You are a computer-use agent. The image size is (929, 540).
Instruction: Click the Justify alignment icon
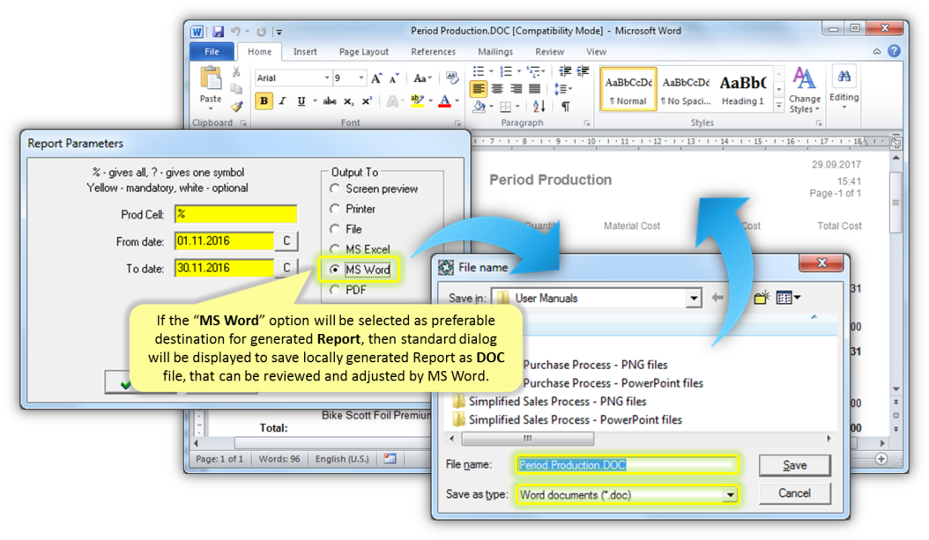pyautogui.click(x=534, y=89)
